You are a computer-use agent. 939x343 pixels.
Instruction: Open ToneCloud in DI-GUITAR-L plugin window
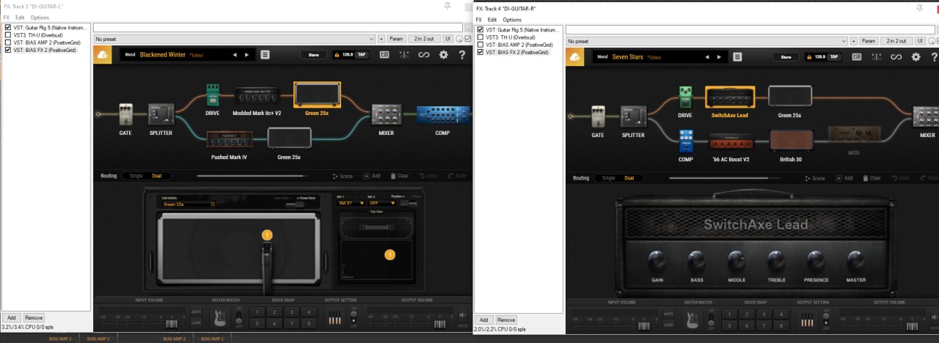(103, 54)
